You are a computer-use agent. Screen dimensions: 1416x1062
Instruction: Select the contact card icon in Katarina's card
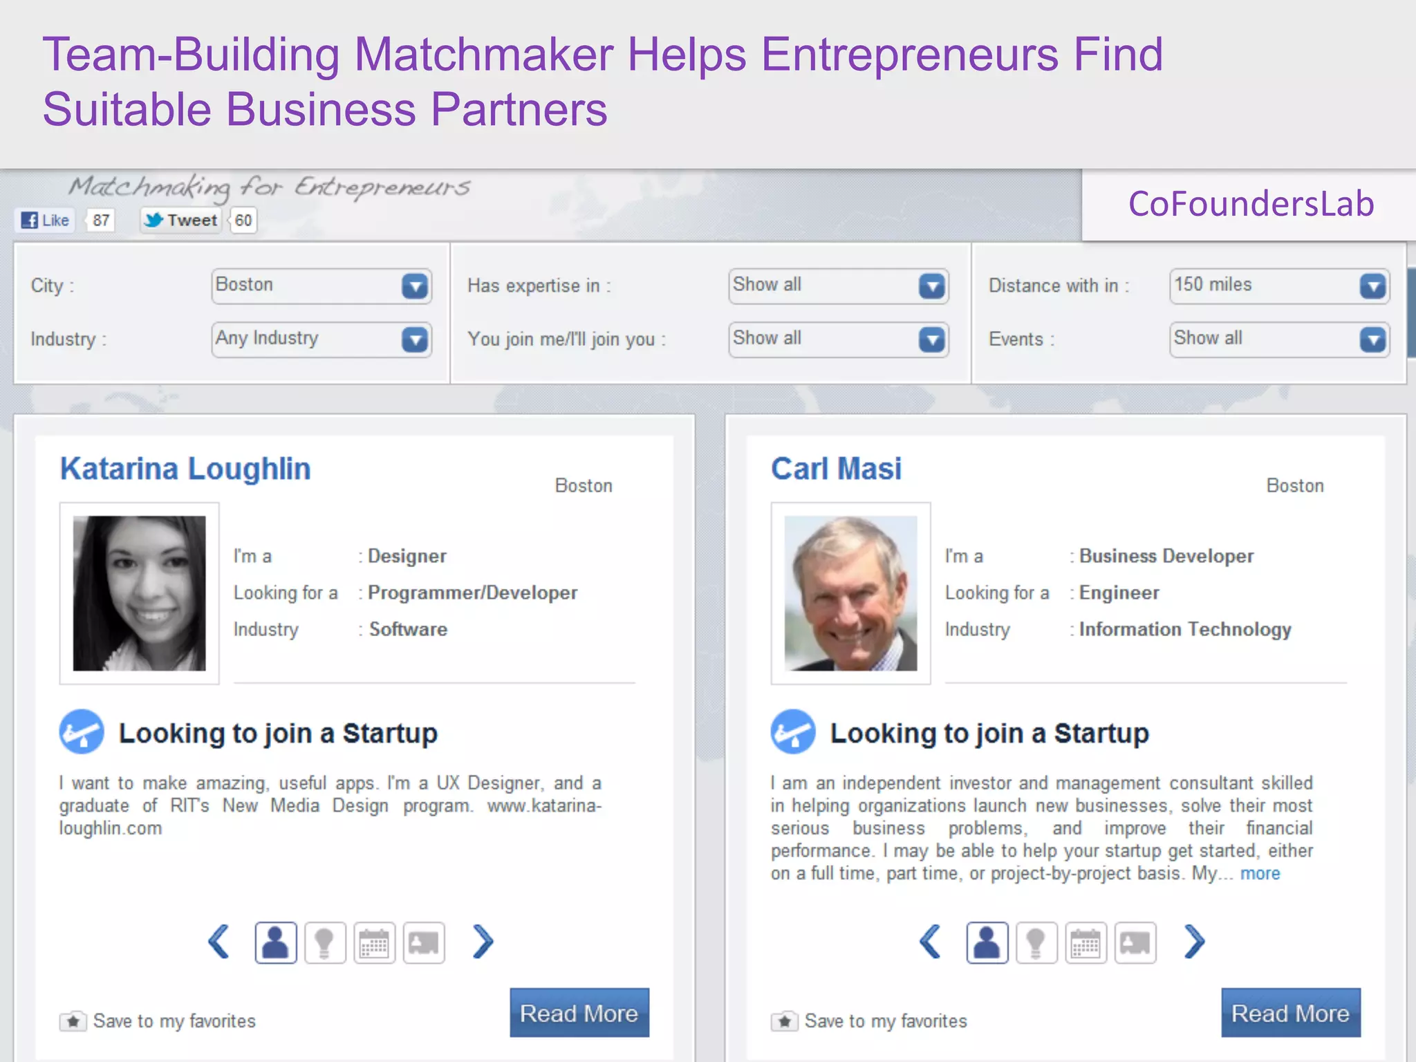click(x=424, y=942)
